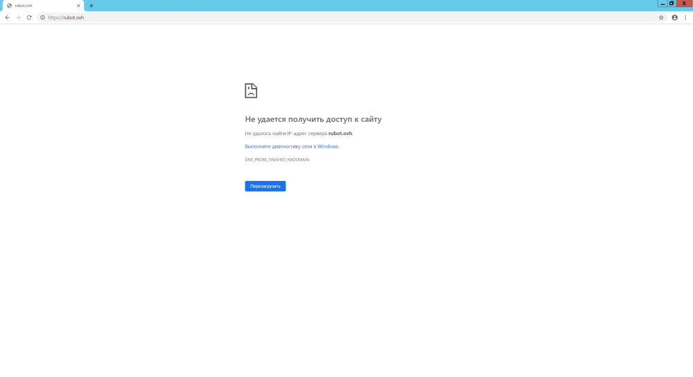Select the rubot.ovh tab

(x=42, y=6)
